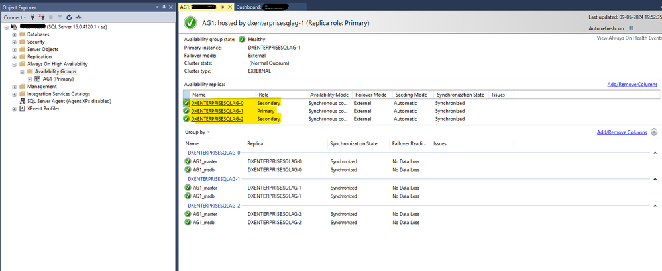Viewport: 662px width, 271px height.
Task: Pause auto refresh with the pause icon
Action: point(631,28)
